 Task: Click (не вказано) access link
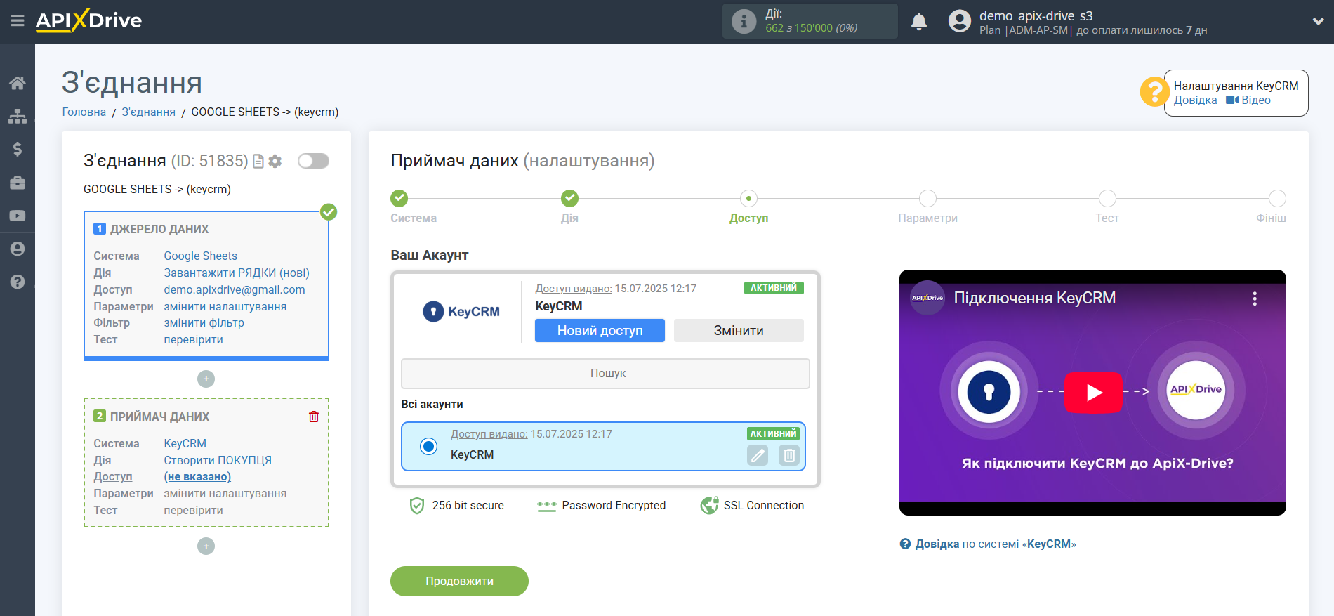coord(197,476)
